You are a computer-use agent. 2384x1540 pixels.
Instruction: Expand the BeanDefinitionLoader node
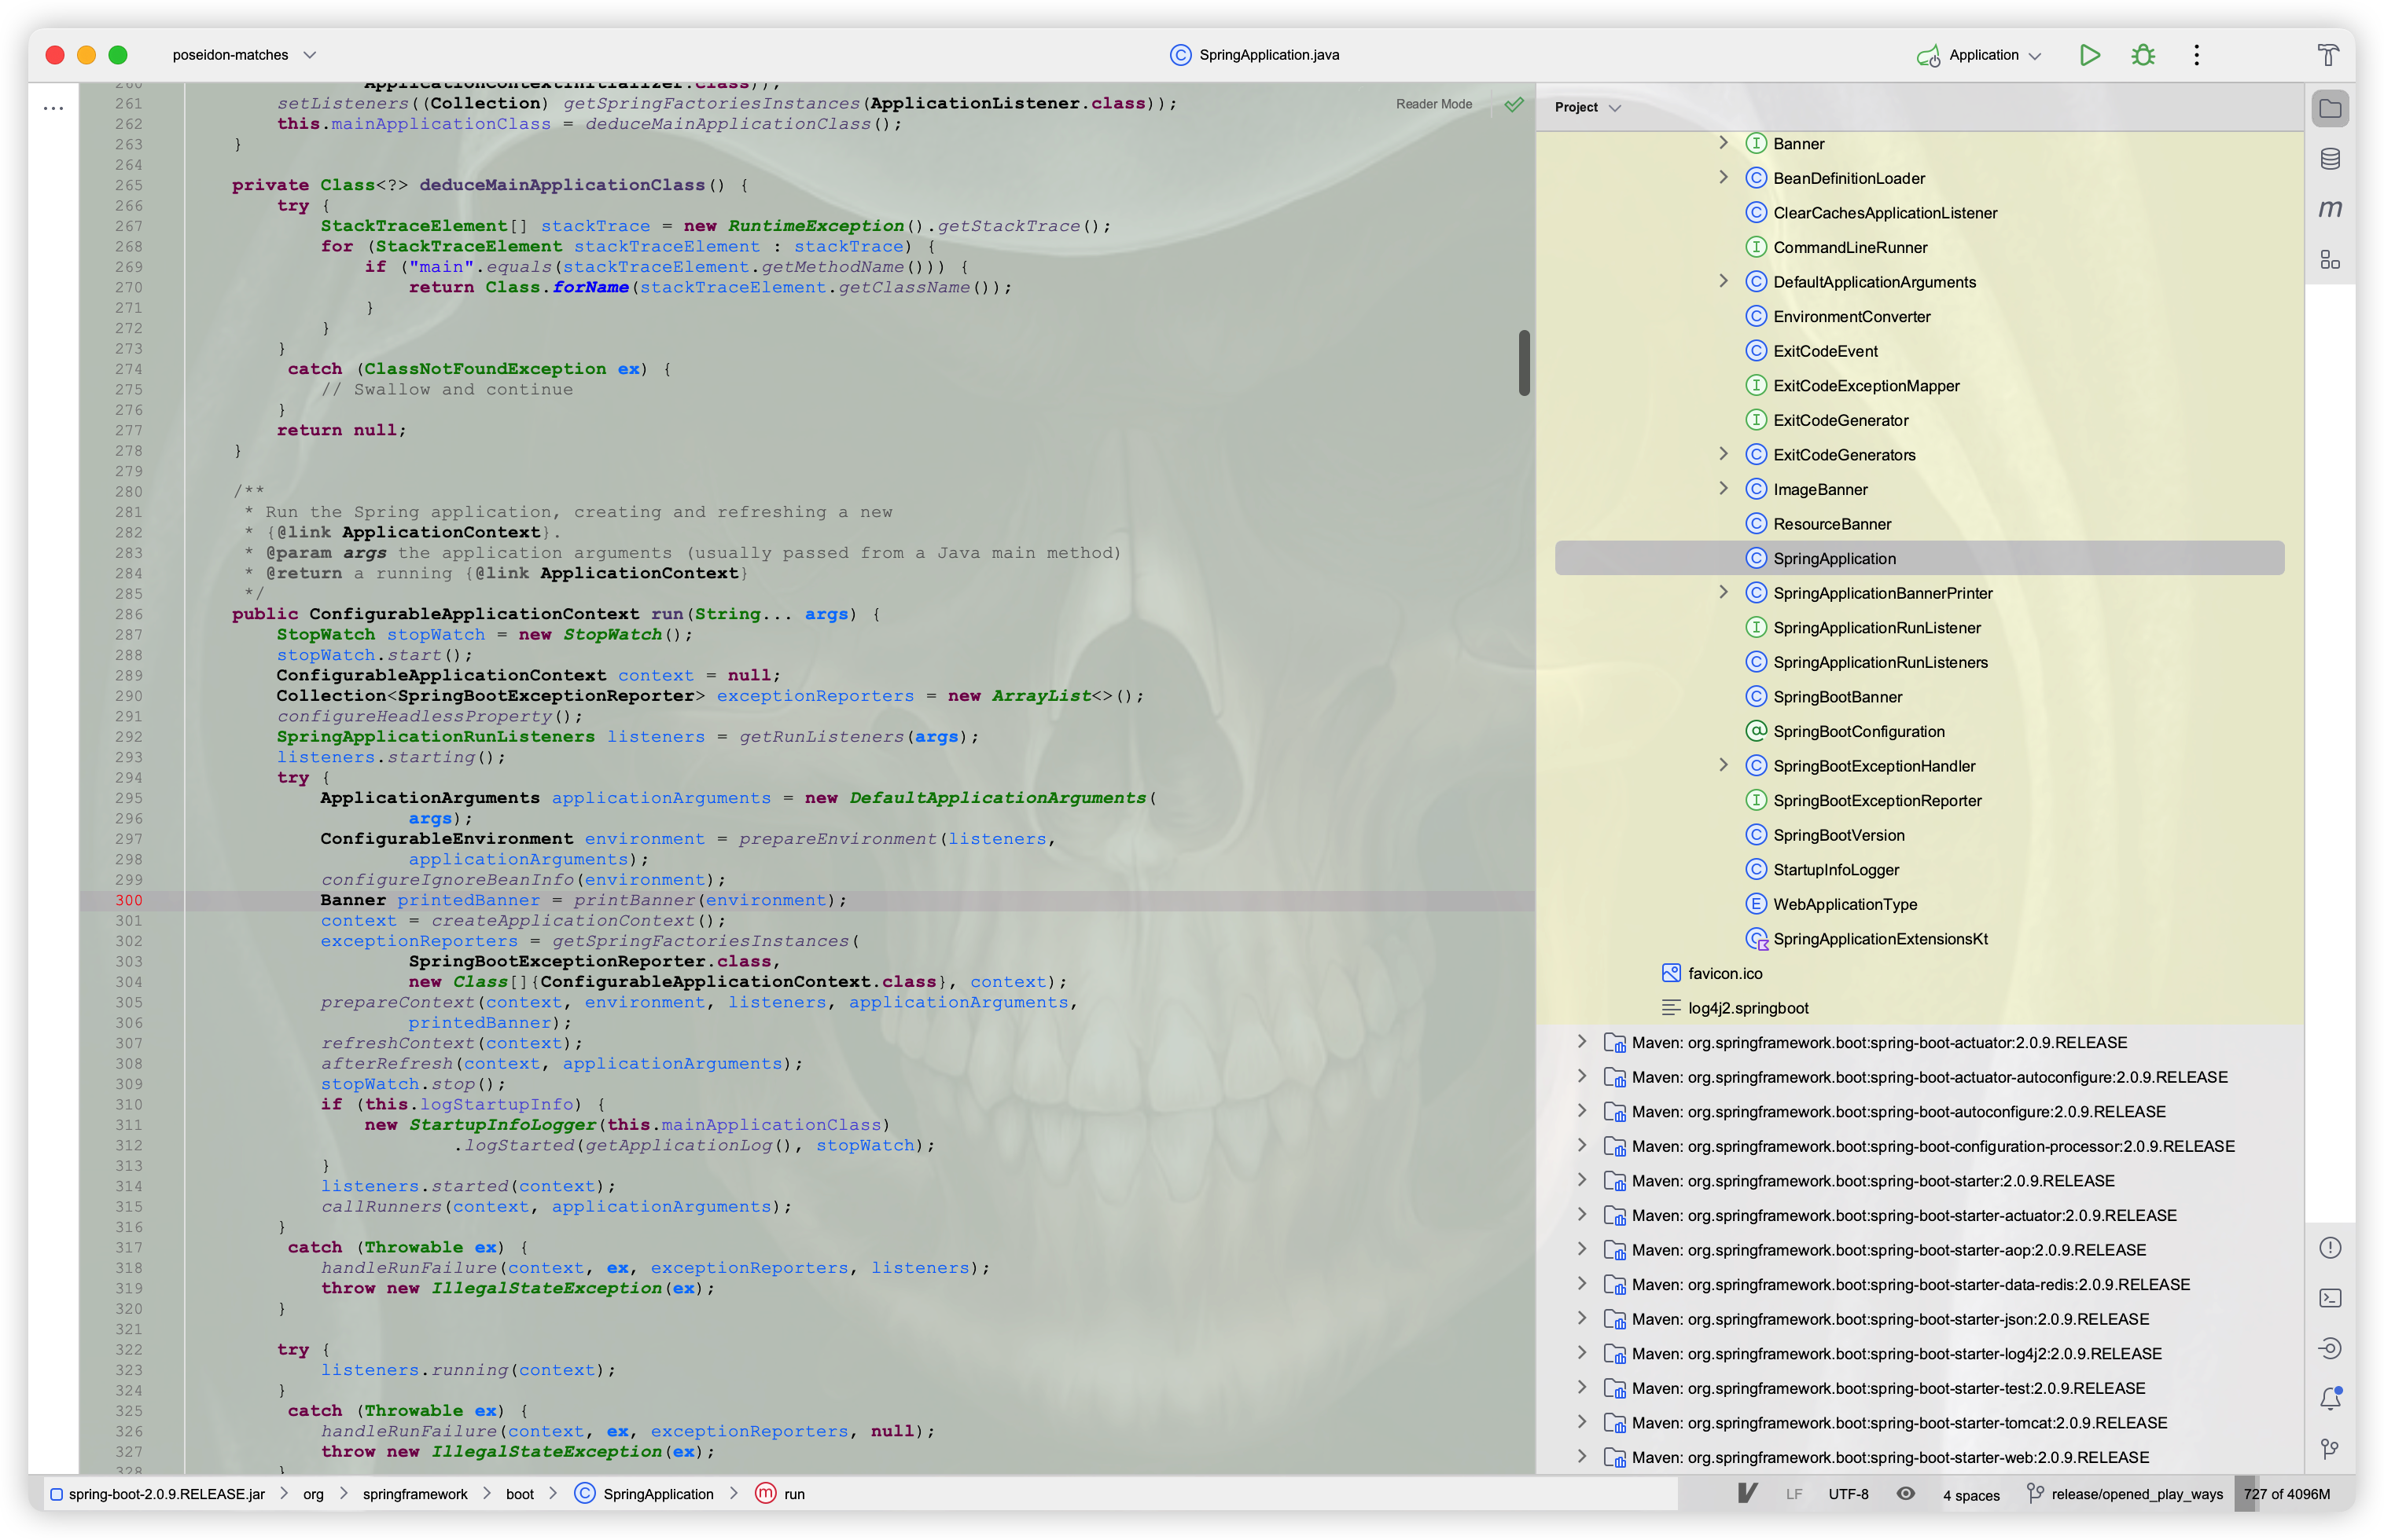(x=1723, y=178)
